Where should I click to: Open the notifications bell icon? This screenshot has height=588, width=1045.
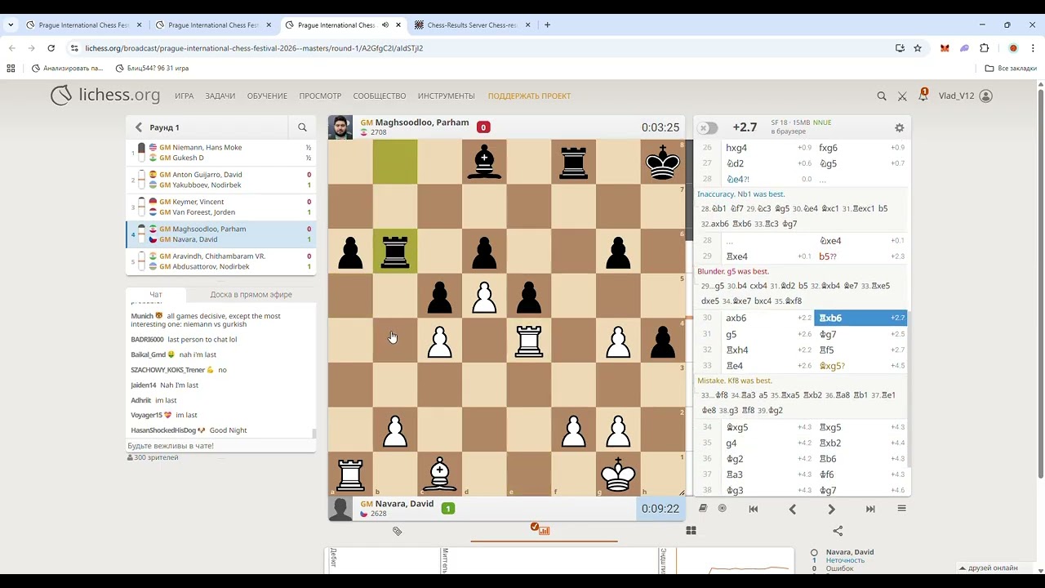click(x=923, y=96)
